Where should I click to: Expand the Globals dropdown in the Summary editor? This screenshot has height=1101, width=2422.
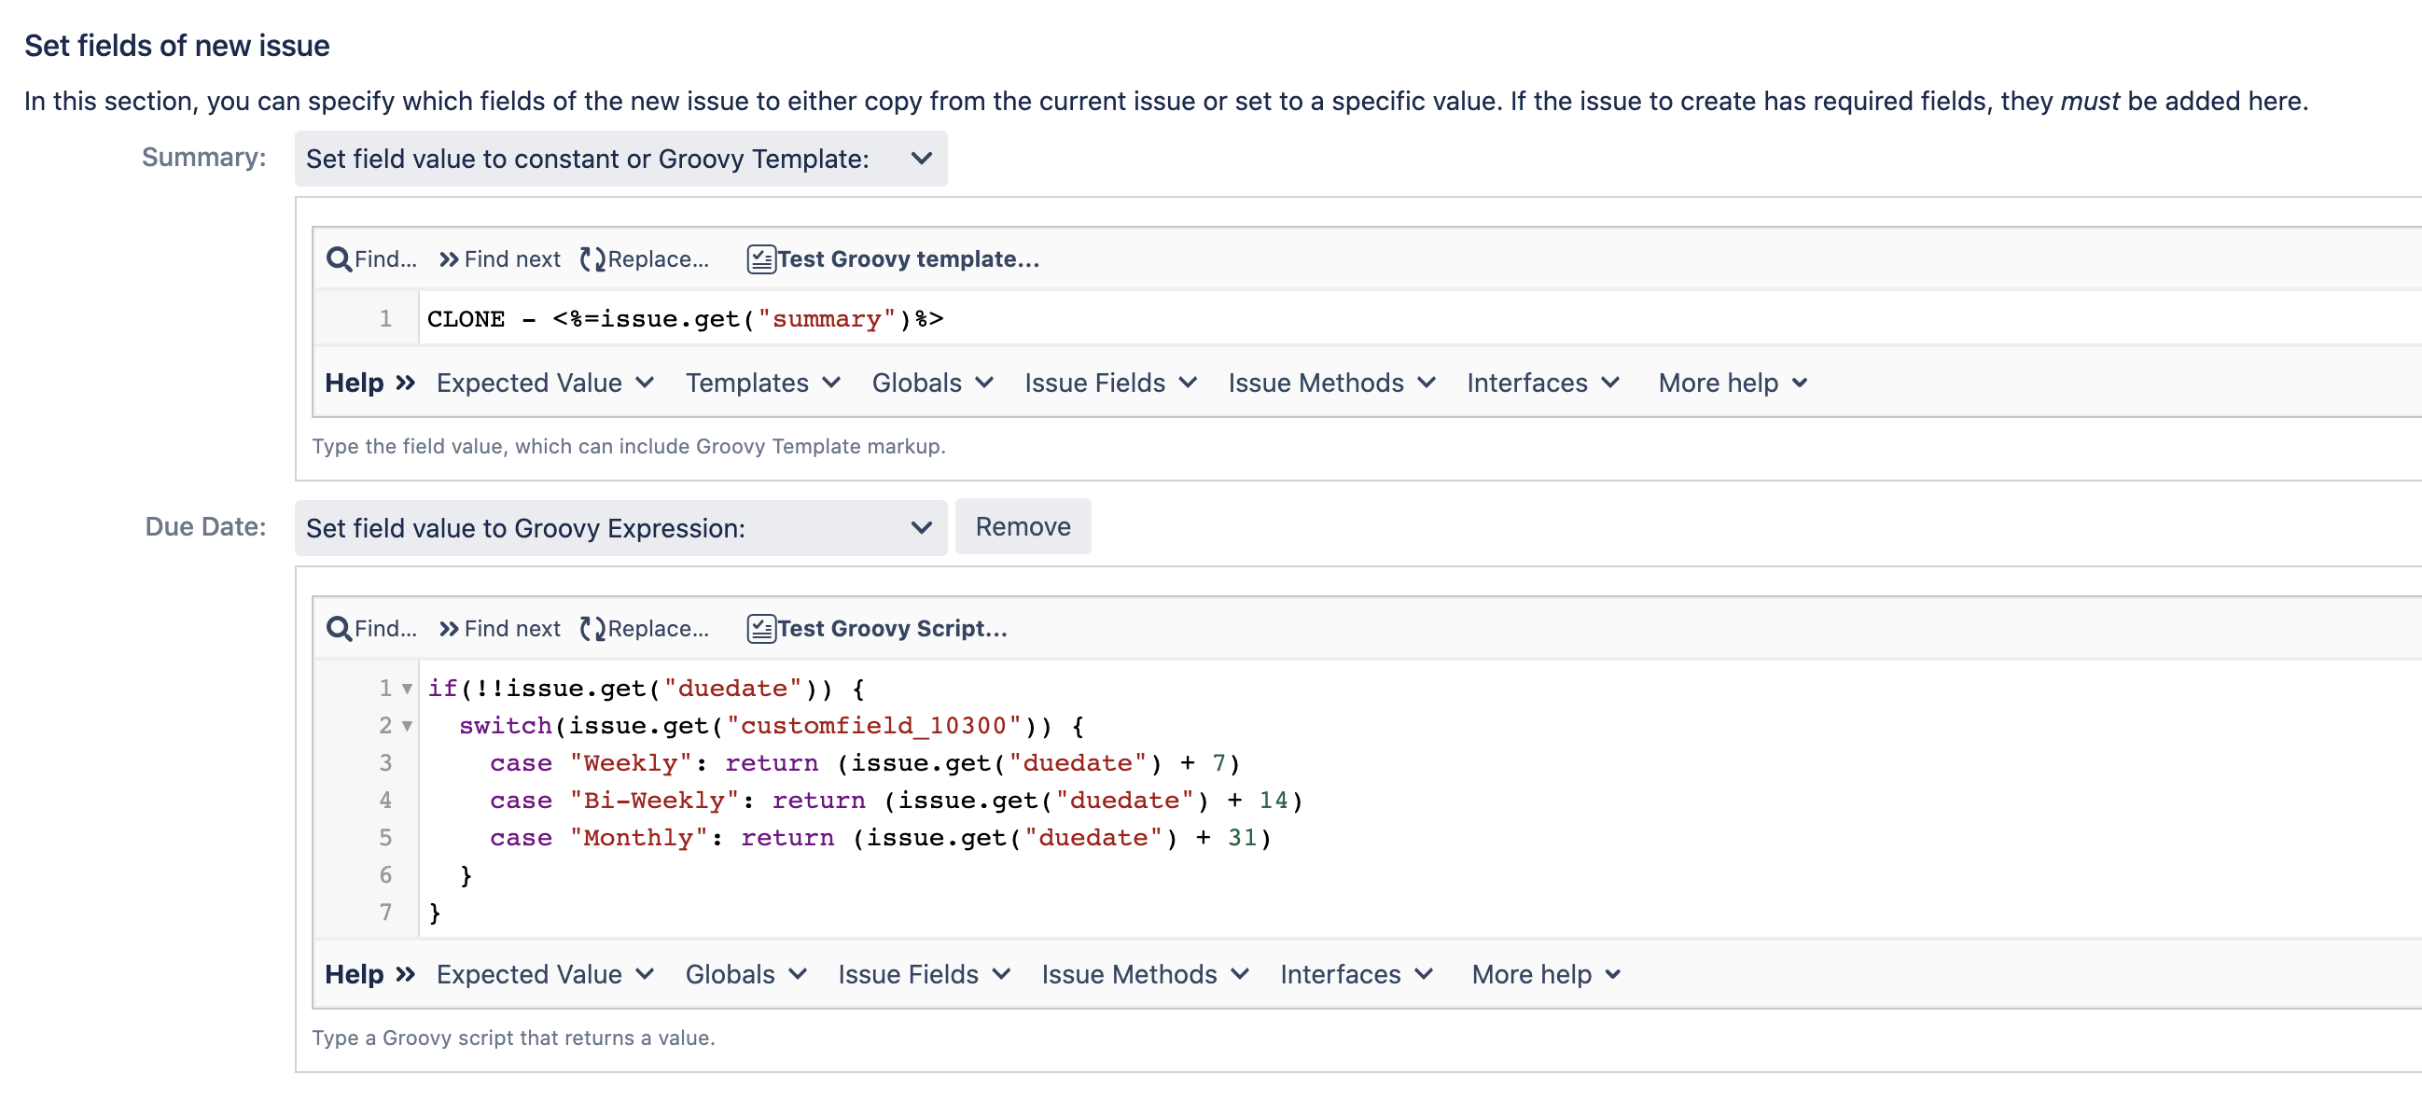[x=931, y=383]
